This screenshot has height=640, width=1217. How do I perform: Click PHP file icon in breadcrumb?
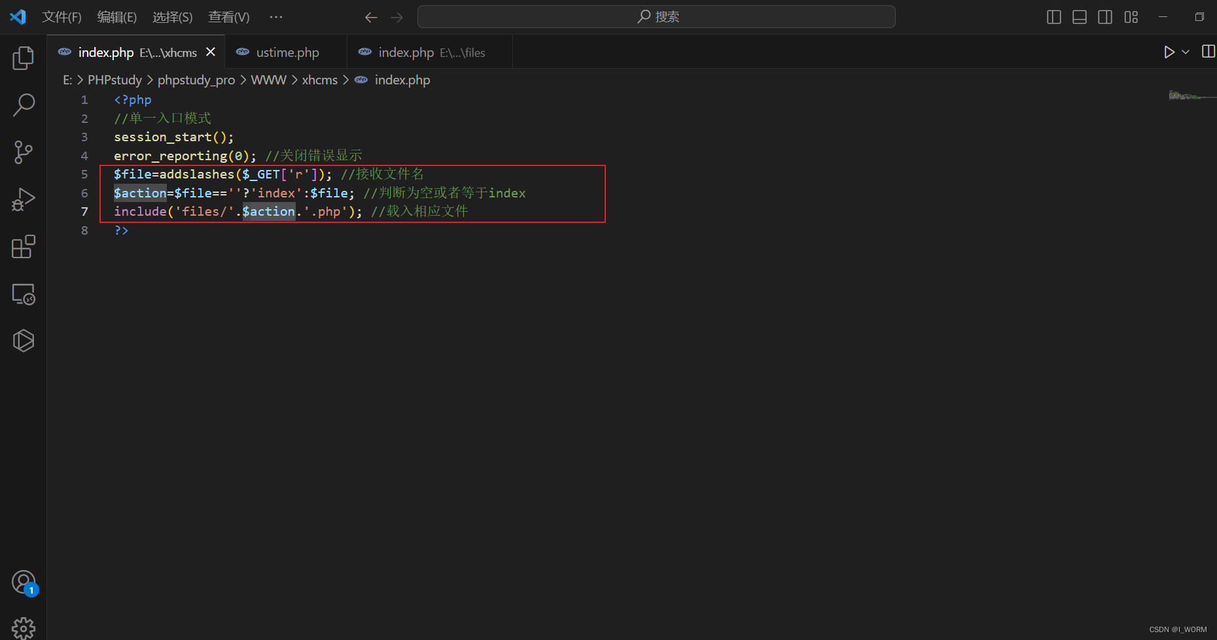pyautogui.click(x=361, y=80)
